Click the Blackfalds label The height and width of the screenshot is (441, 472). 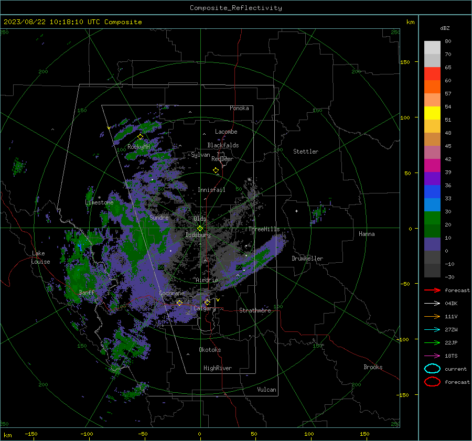(223, 145)
